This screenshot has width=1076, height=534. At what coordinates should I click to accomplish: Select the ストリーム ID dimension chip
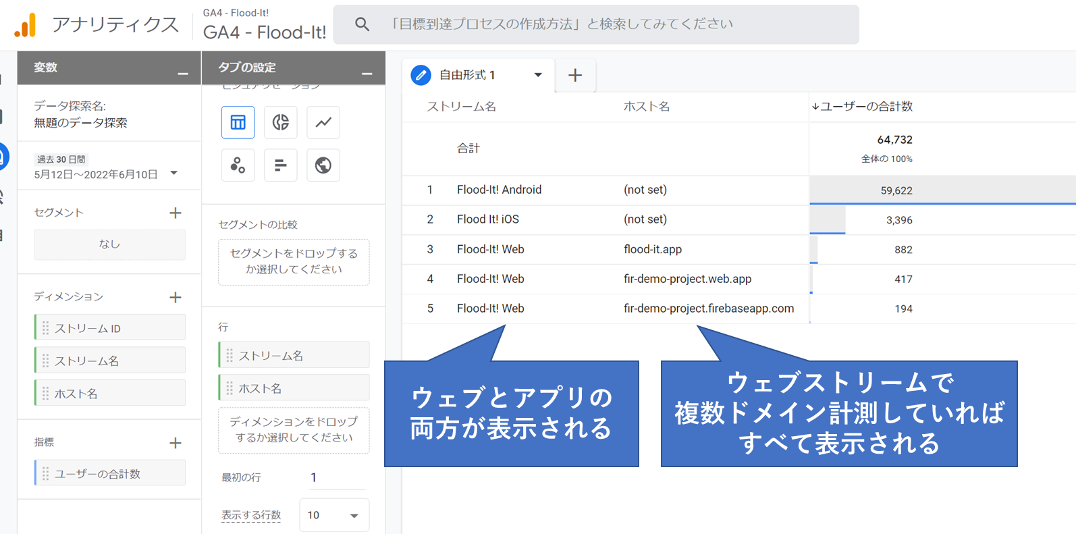[x=110, y=328]
